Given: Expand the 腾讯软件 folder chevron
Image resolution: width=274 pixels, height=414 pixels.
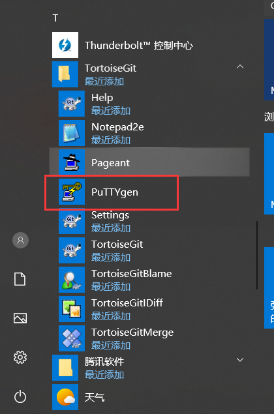Looking at the screenshot, I should click(x=240, y=360).
